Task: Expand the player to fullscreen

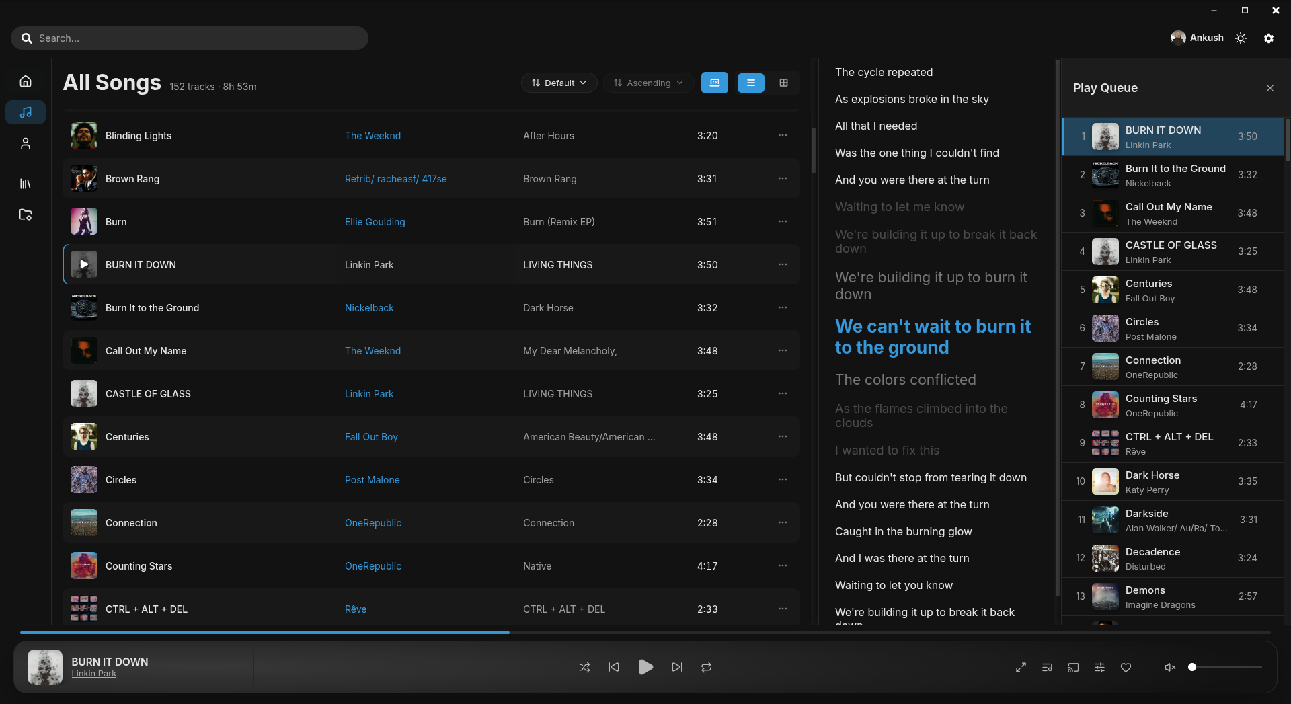Action: (x=1021, y=667)
